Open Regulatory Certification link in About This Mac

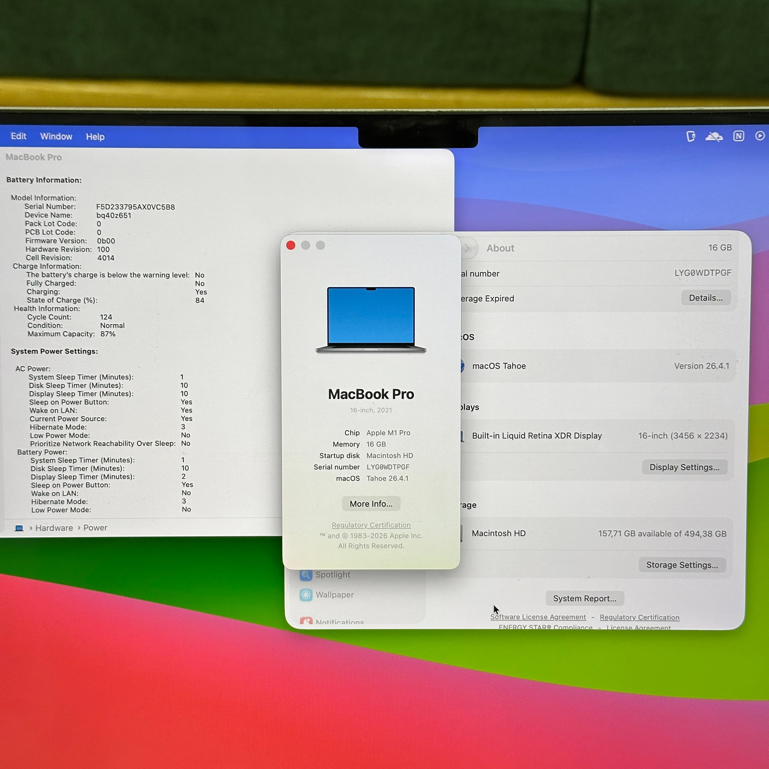[x=371, y=525]
